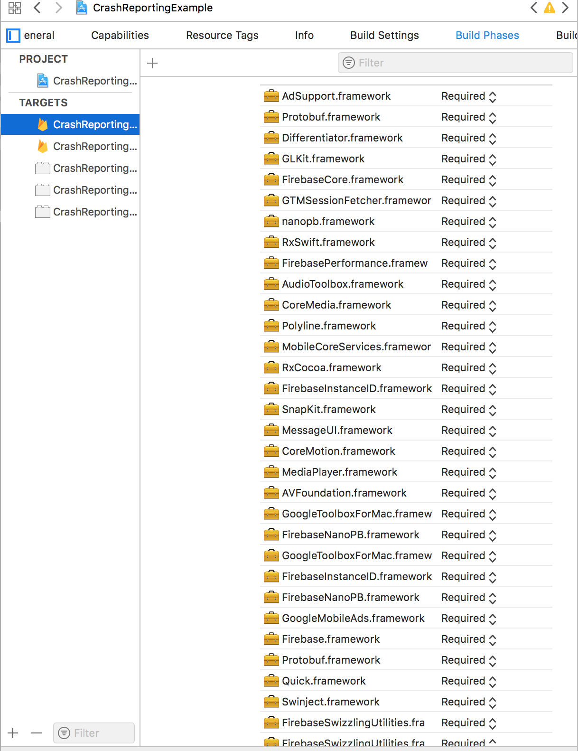Click the filter icon in bottom sidebar field
The image size is (578, 751).
(64, 733)
